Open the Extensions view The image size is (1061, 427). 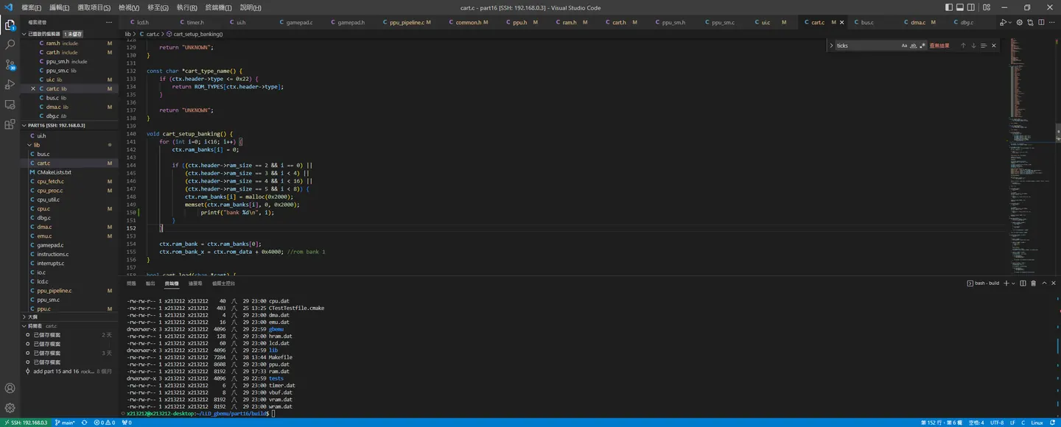pyautogui.click(x=10, y=124)
